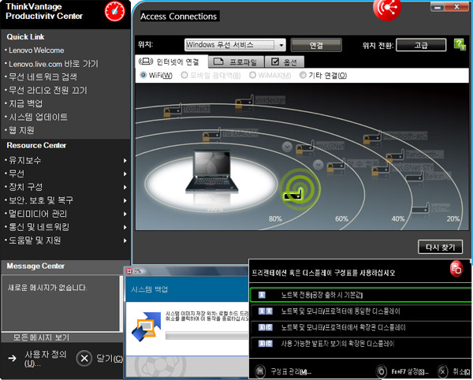Open the 위치 Windows 무선 서비스 dropdown
The height and width of the screenshot is (380, 473).
click(235, 45)
